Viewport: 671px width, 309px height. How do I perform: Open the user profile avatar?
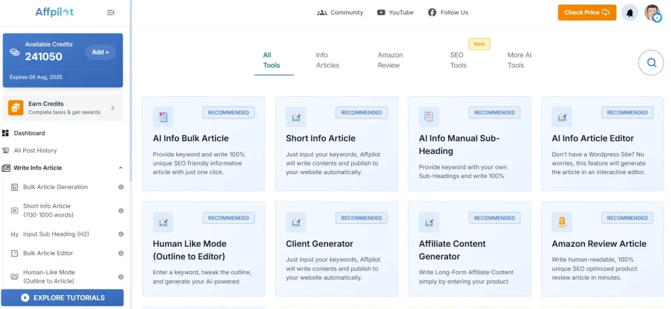653,13
